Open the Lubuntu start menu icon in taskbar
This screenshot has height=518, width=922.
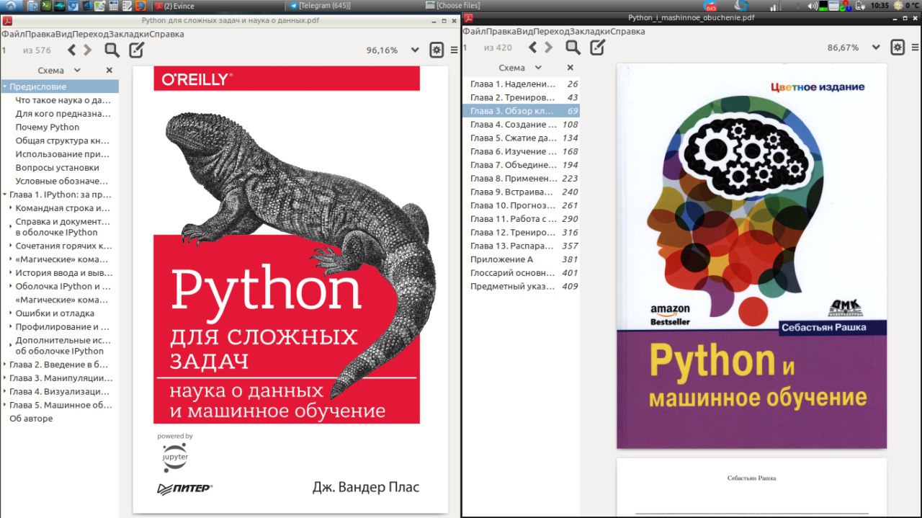[11, 6]
